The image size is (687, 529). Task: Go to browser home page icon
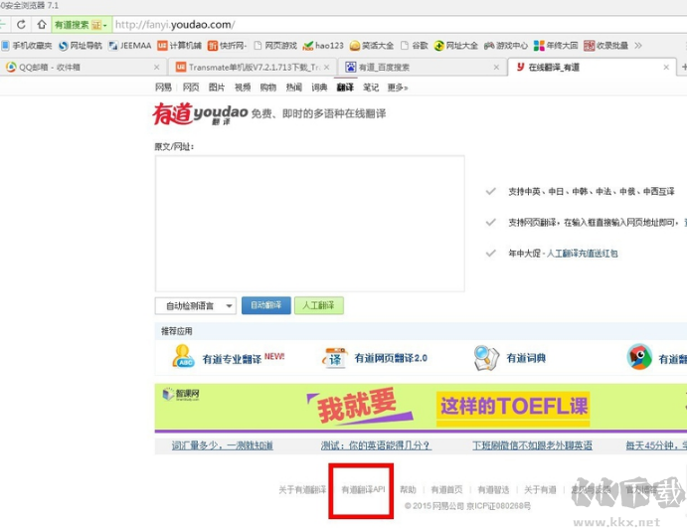[x=41, y=25]
